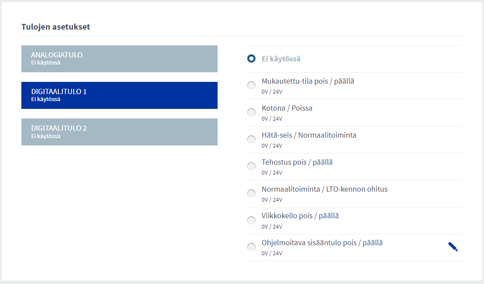
Task: Select the Kotona / Poissa radio circle
Action: tap(251, 112)
